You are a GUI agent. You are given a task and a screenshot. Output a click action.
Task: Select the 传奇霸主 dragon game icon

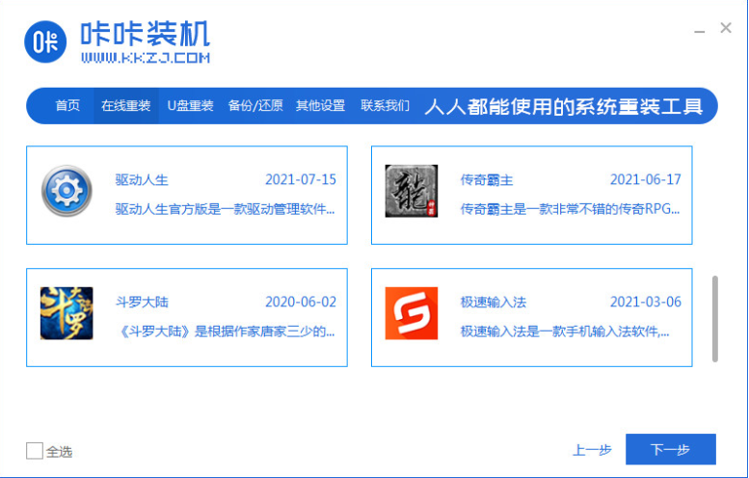pyautogui.click(x=412, y=191)
